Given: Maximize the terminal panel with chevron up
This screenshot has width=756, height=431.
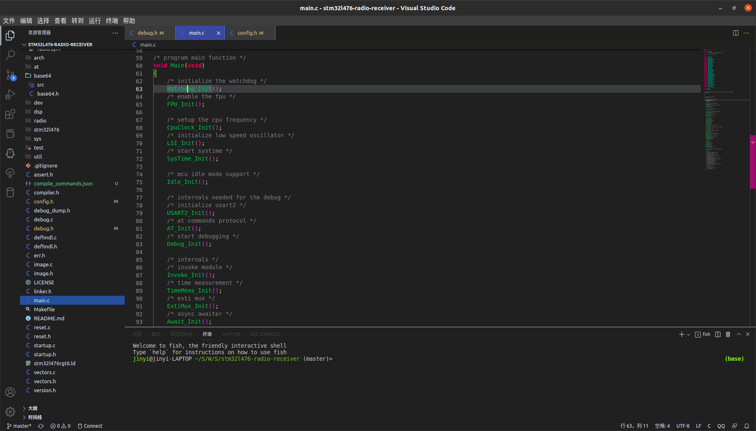Looking at the screenshot, I should pos(738,335).
